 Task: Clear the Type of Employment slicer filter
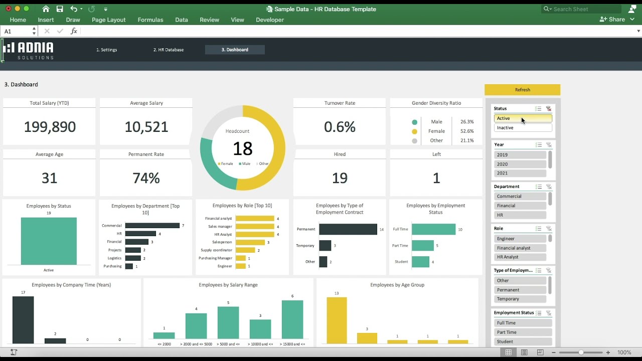(549, 270)
